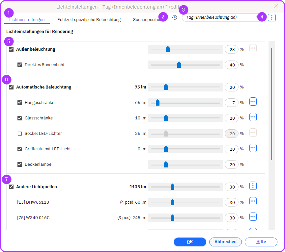Viewport: 285px width, 252px height.
Task: Select the Lichteinstellungen tab
Action: [27, 20]
